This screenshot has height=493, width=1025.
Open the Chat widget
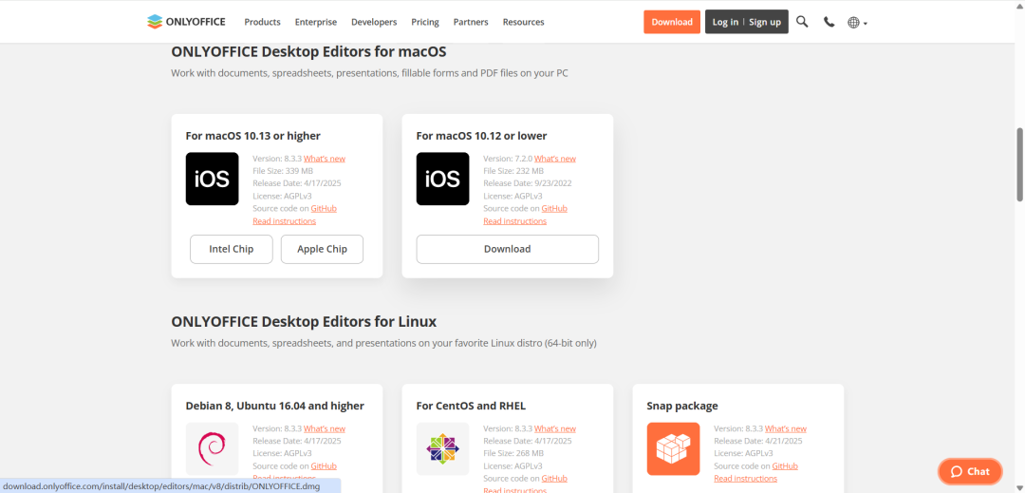970,471
